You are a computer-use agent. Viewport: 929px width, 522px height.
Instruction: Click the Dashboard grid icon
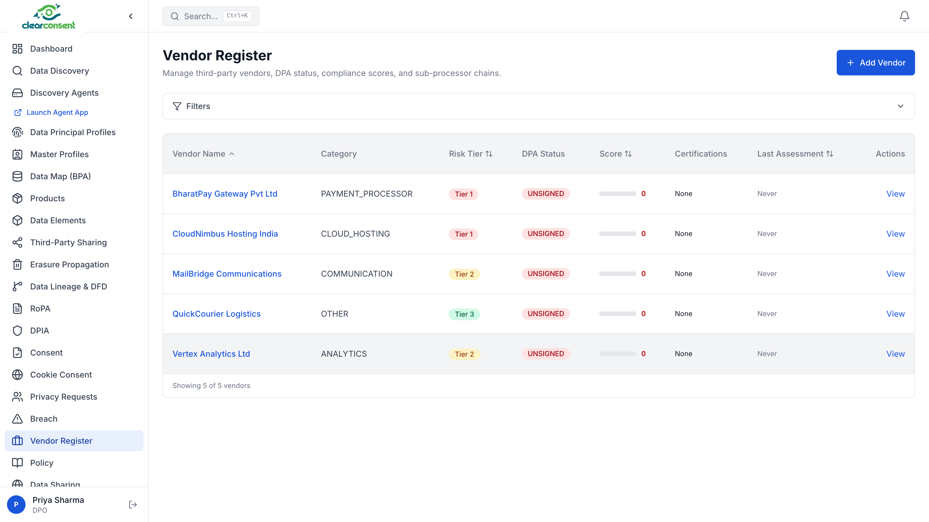tap(17, 49)
